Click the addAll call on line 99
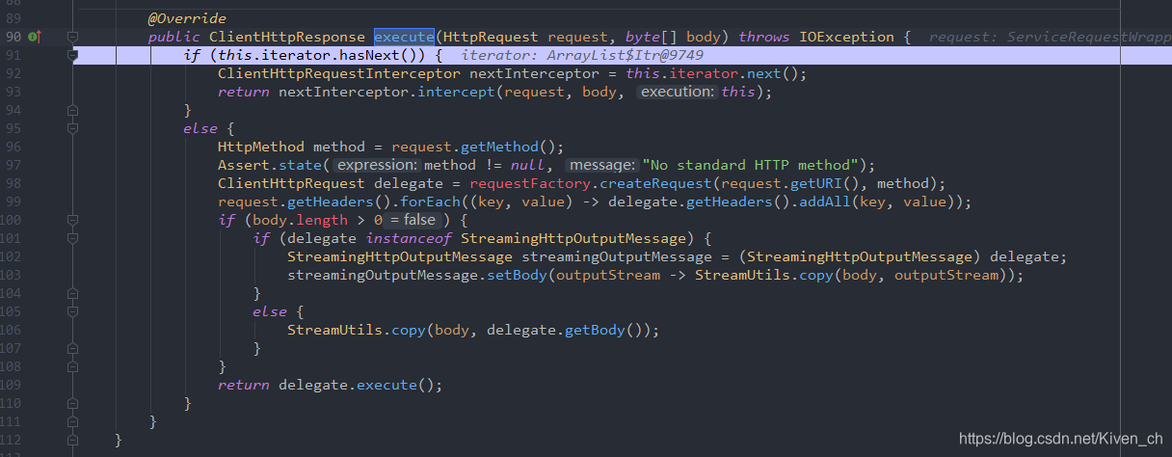 [x=816, y=202]
